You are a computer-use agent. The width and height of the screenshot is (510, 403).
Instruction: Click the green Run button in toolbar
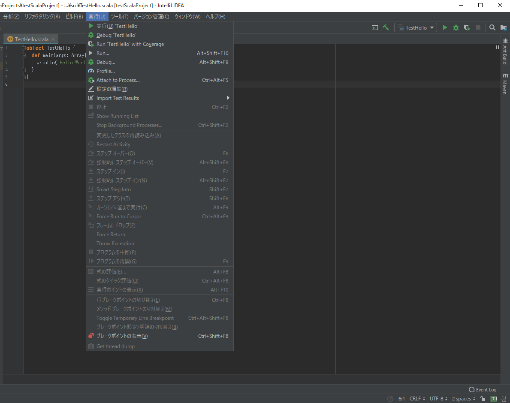[445, 27]
